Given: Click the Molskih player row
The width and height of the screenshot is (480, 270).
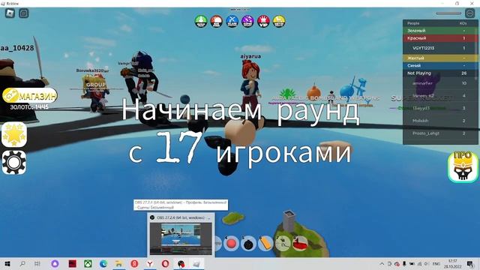Looking at the screenshot, I should tap(440, 121).
